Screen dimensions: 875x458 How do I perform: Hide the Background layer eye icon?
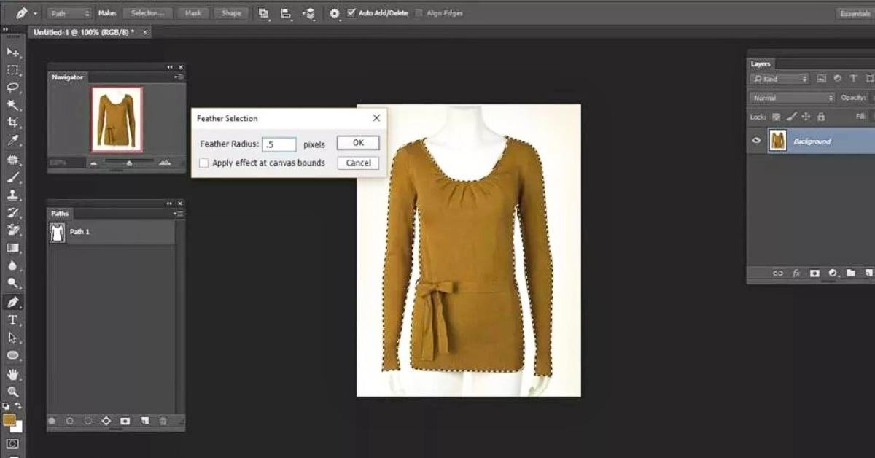coord(757,141)
